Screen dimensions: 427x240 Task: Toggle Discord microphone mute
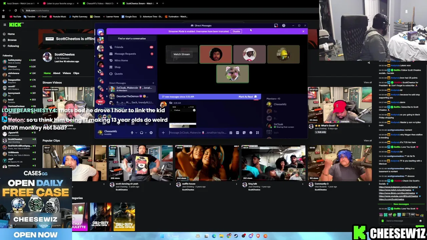pyautogui.click(x=132, y=133)
